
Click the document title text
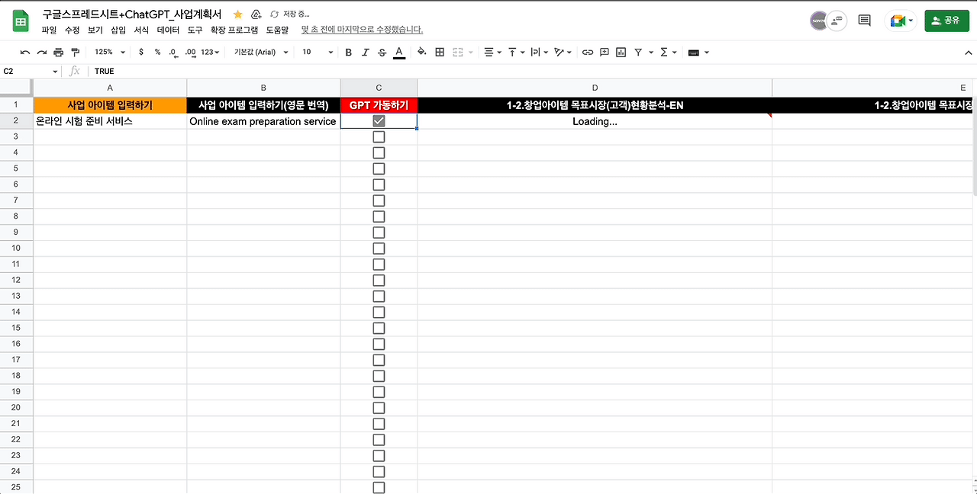pyautogui.click(x=132, y=14)
